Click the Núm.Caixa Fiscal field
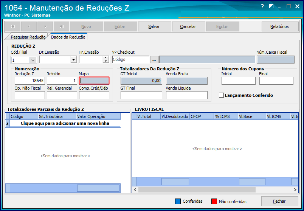This screenshot has height=211, width=304. point(276,59)
